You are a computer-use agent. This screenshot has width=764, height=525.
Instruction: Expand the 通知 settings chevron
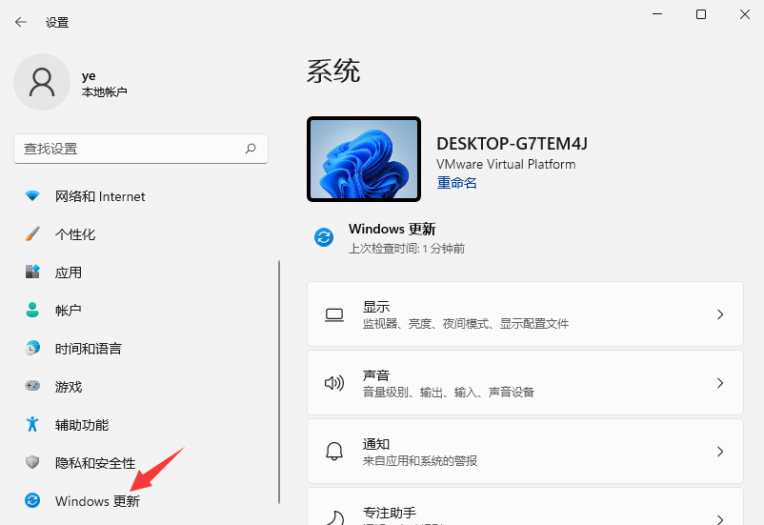point(719,452)
